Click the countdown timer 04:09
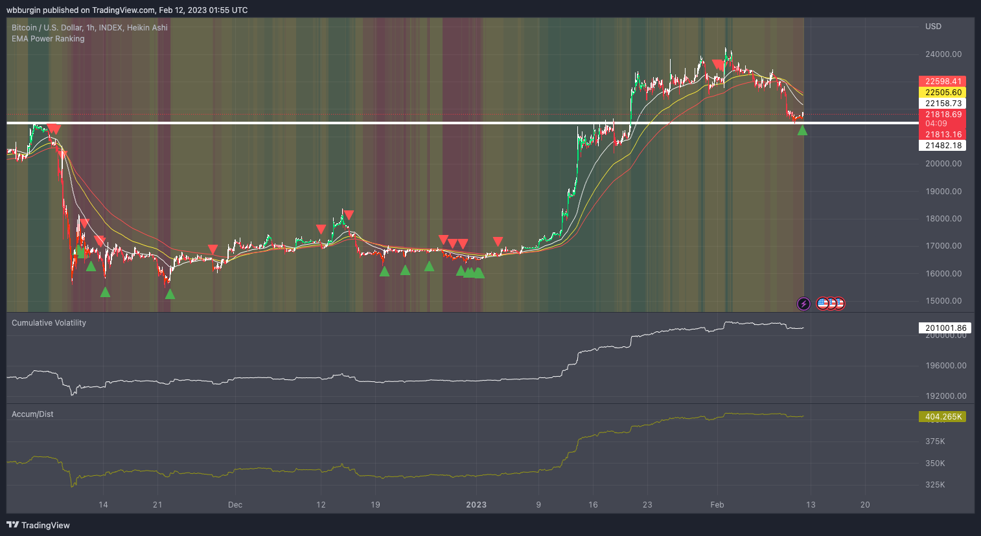Screen dimensions: 981x536 936,124
